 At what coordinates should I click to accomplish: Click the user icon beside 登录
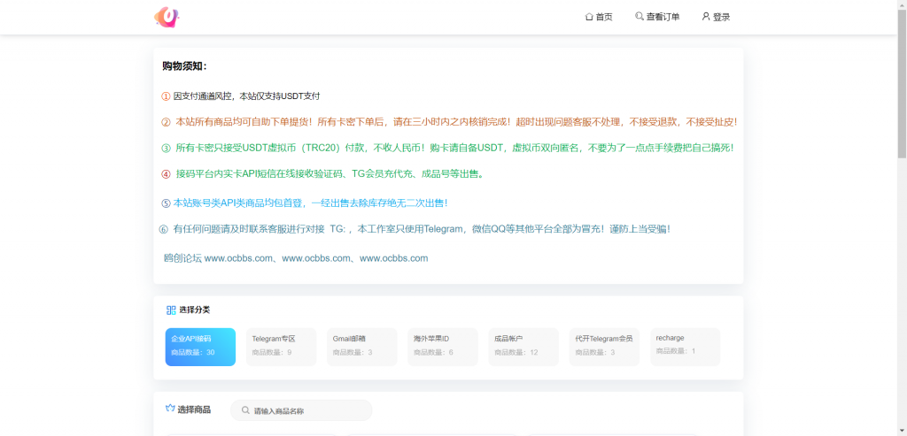coord(706,16)
